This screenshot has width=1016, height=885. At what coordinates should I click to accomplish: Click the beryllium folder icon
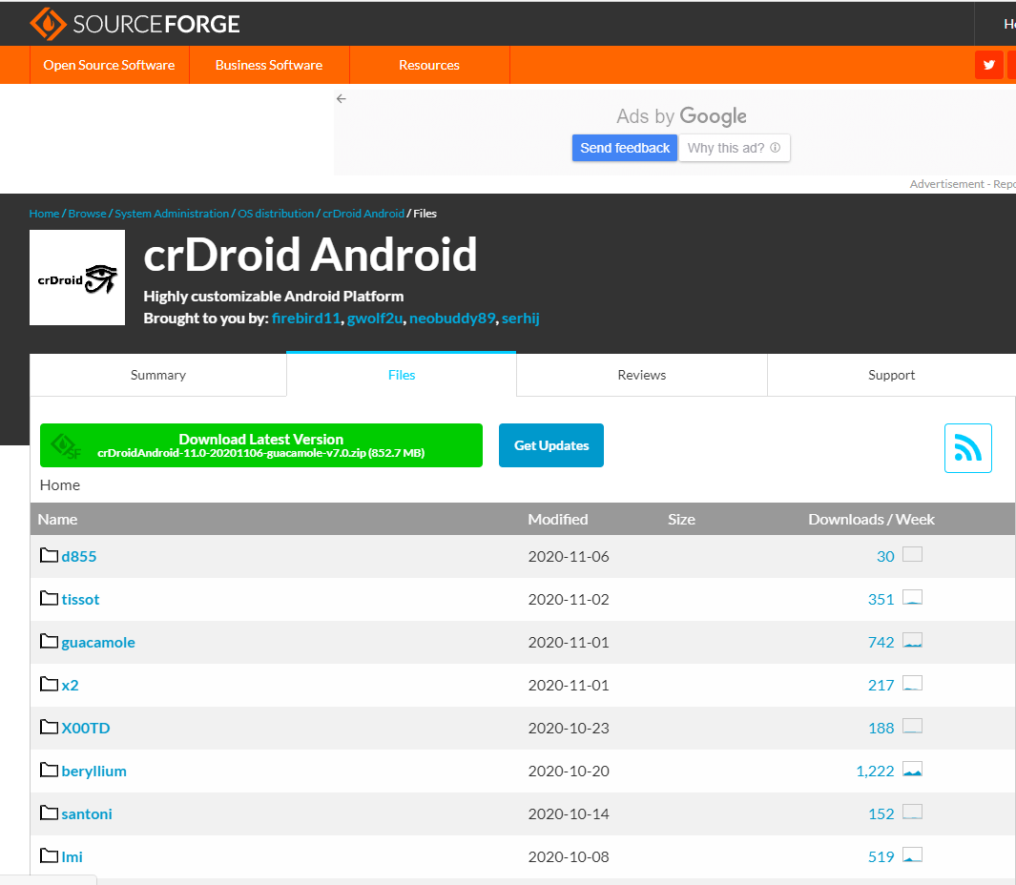coord(49,770)
